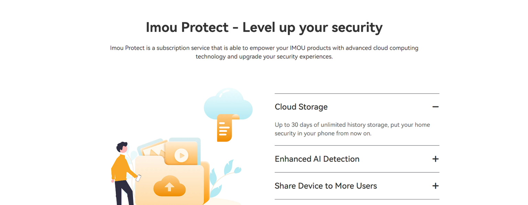Click the man's dark trousers
This screenshot has height=205, width=528.
124,192
